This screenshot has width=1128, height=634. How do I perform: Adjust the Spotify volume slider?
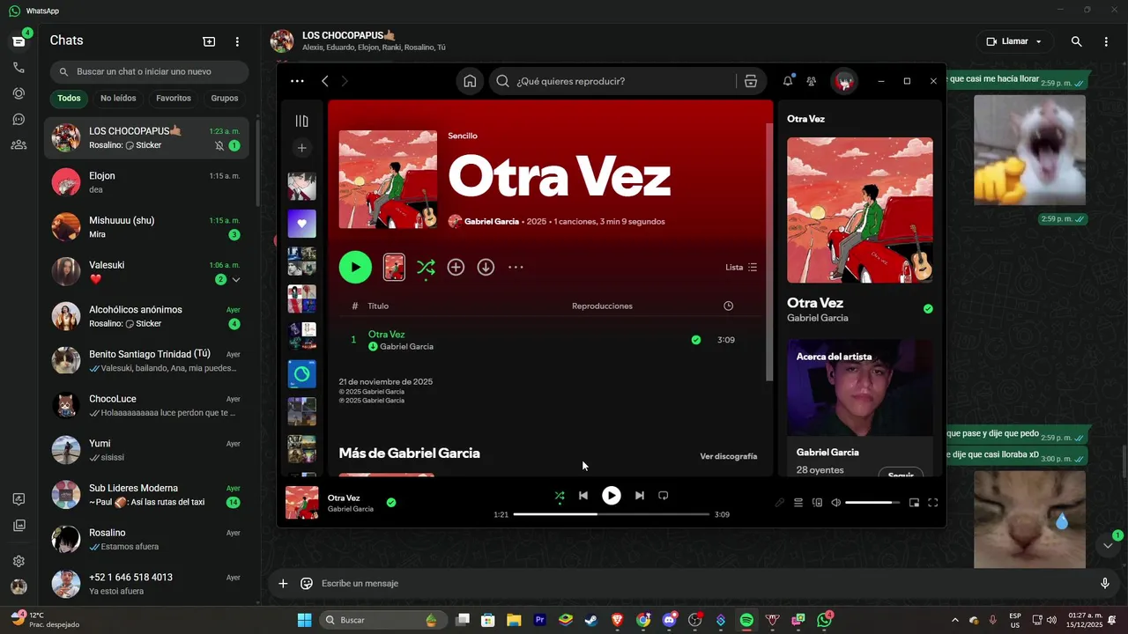coord(872,503)
